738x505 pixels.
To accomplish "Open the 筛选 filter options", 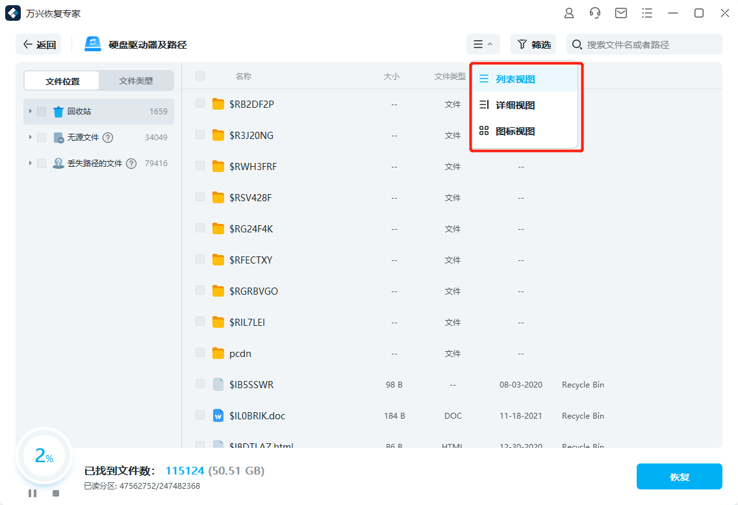I will [533, 44].
